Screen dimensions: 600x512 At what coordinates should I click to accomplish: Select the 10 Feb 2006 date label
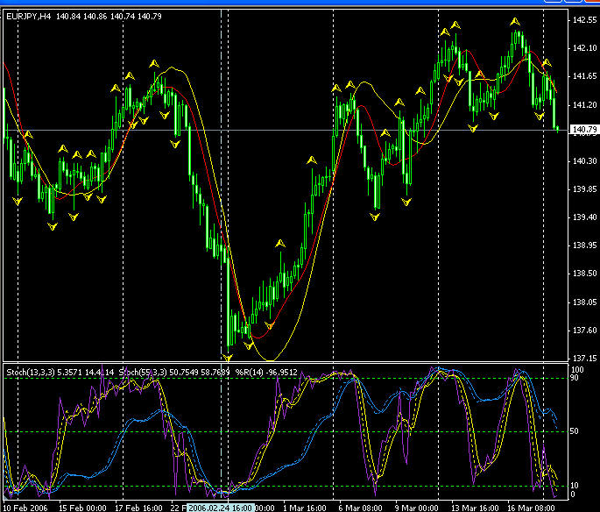25,507
